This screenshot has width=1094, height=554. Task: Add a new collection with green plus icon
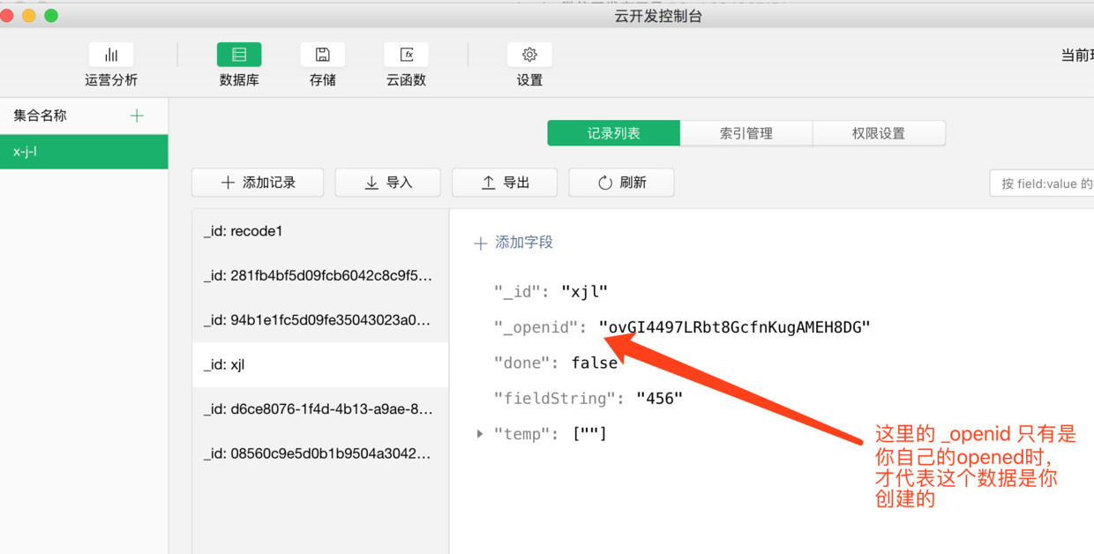tap(137, 116)
